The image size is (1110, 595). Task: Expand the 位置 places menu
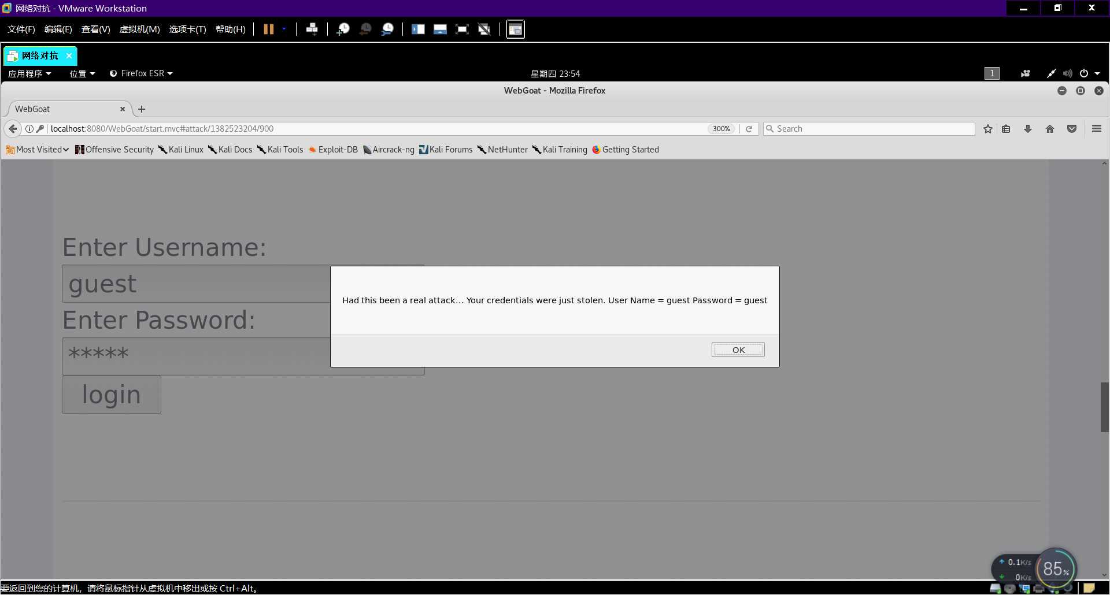[x=82, y=73]
